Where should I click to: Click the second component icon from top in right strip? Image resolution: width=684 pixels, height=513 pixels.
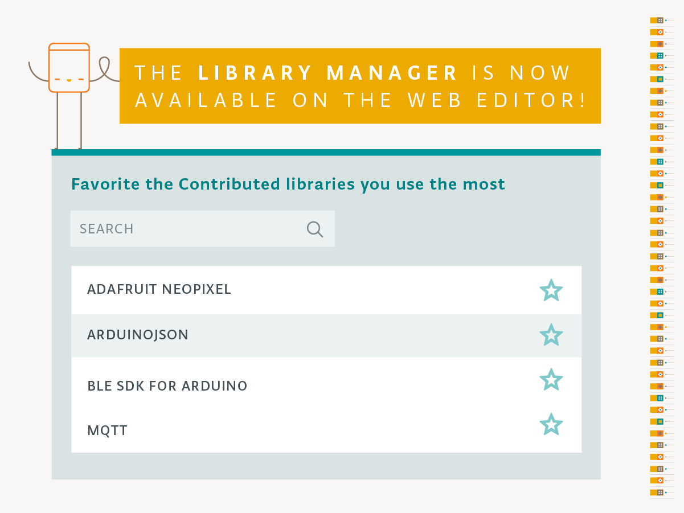pyautogui.click(x=657, y=32)
